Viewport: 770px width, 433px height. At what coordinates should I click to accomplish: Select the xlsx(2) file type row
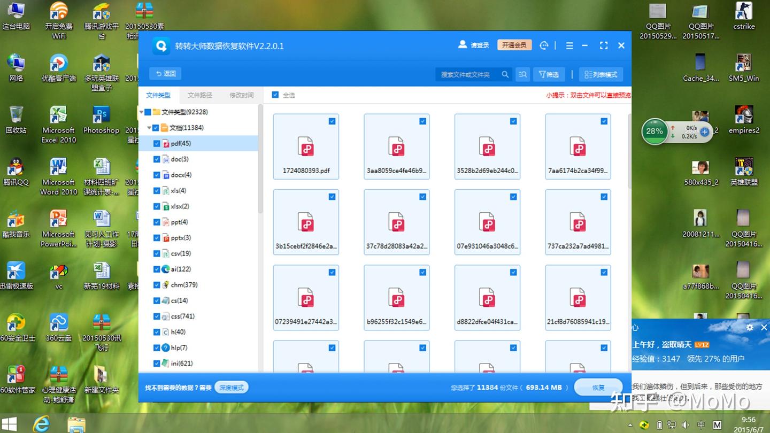198,206
